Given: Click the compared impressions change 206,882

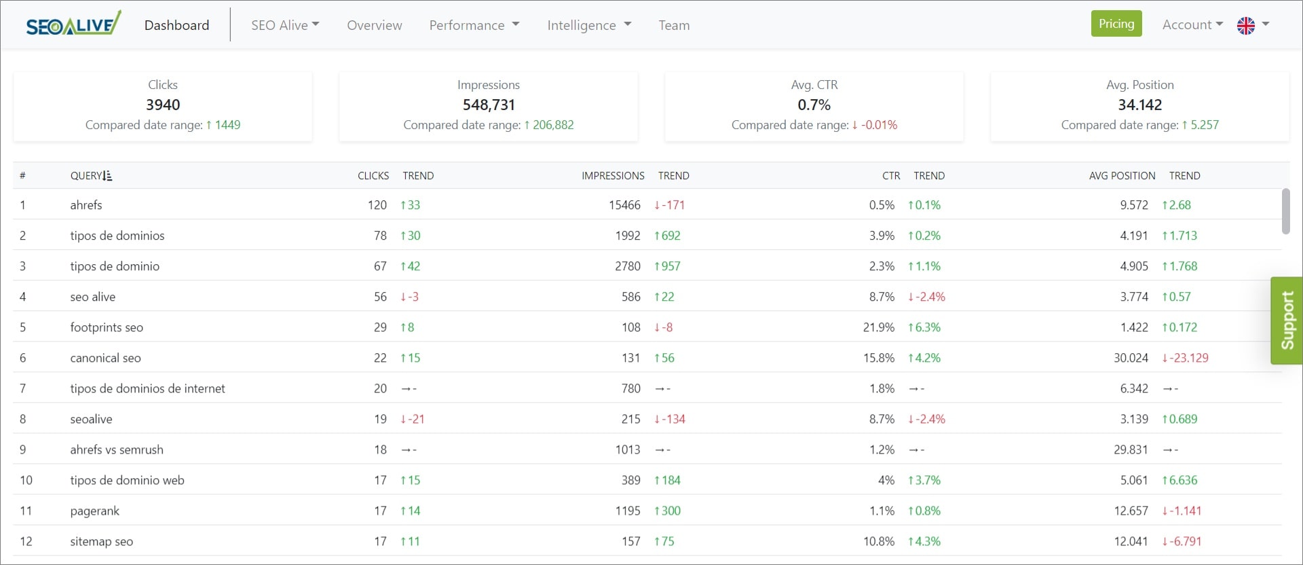Looking at the screenshot, I should [x=549, y=125].
